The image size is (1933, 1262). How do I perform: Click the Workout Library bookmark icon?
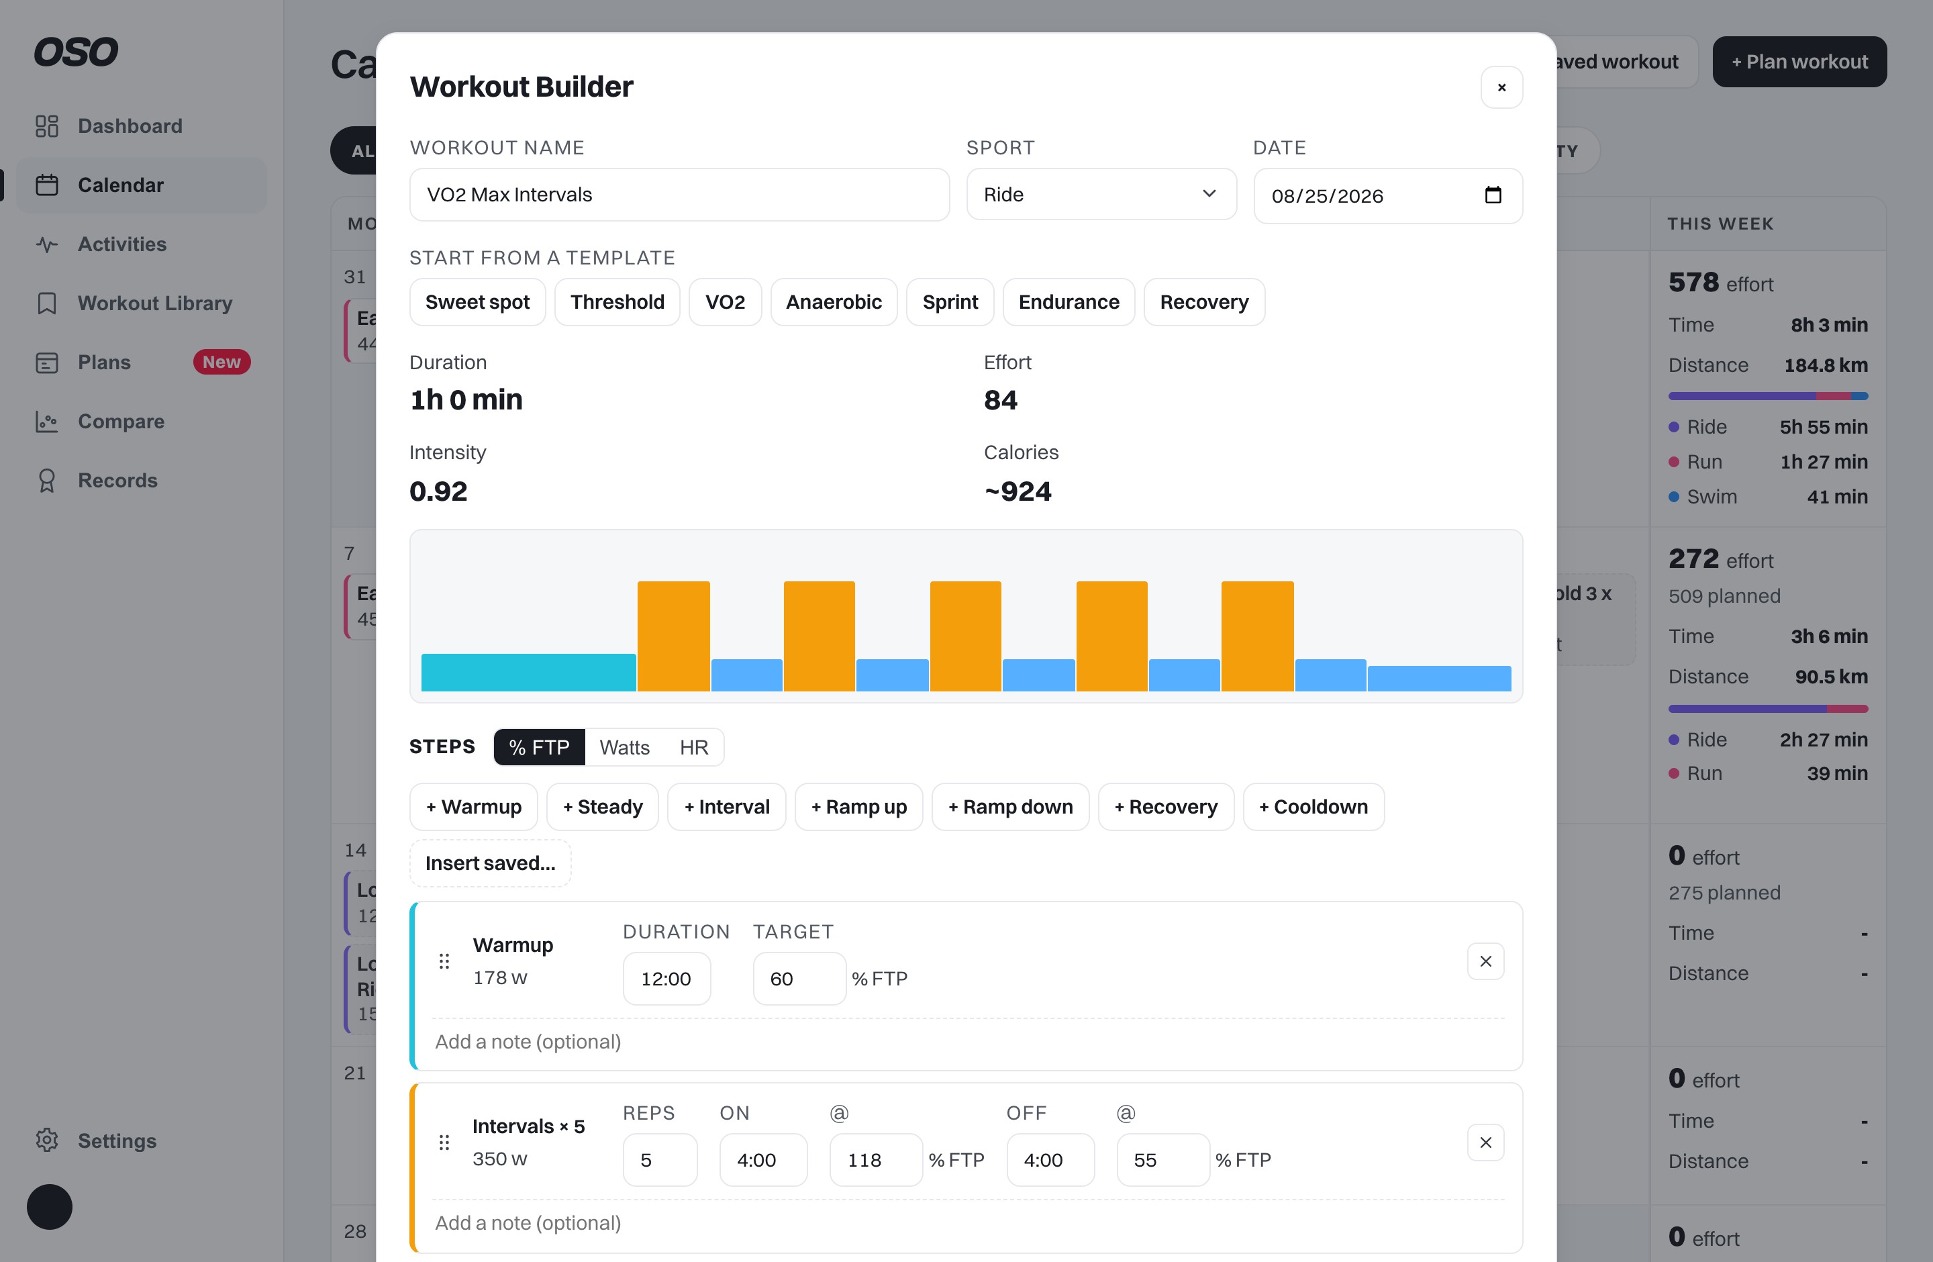pos(47,303)
